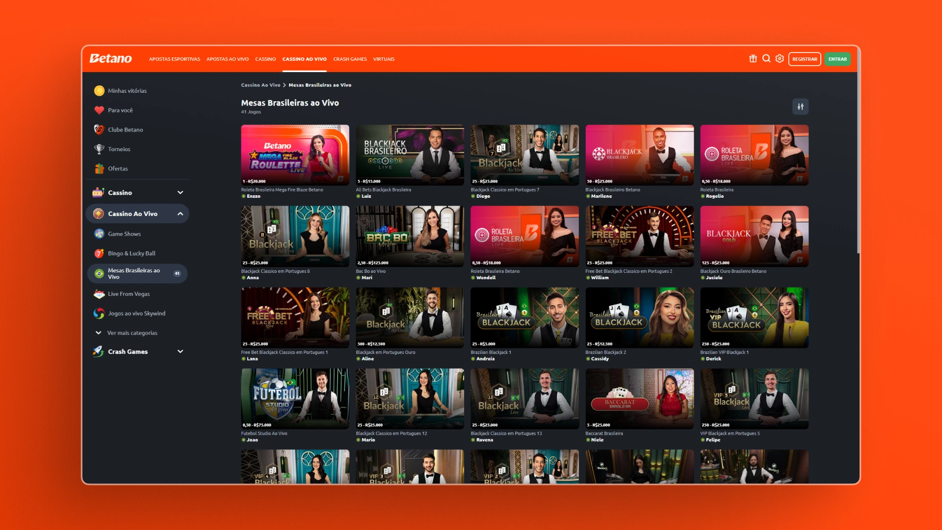Expand Ver mais categorias

click(x=126, y=333)
